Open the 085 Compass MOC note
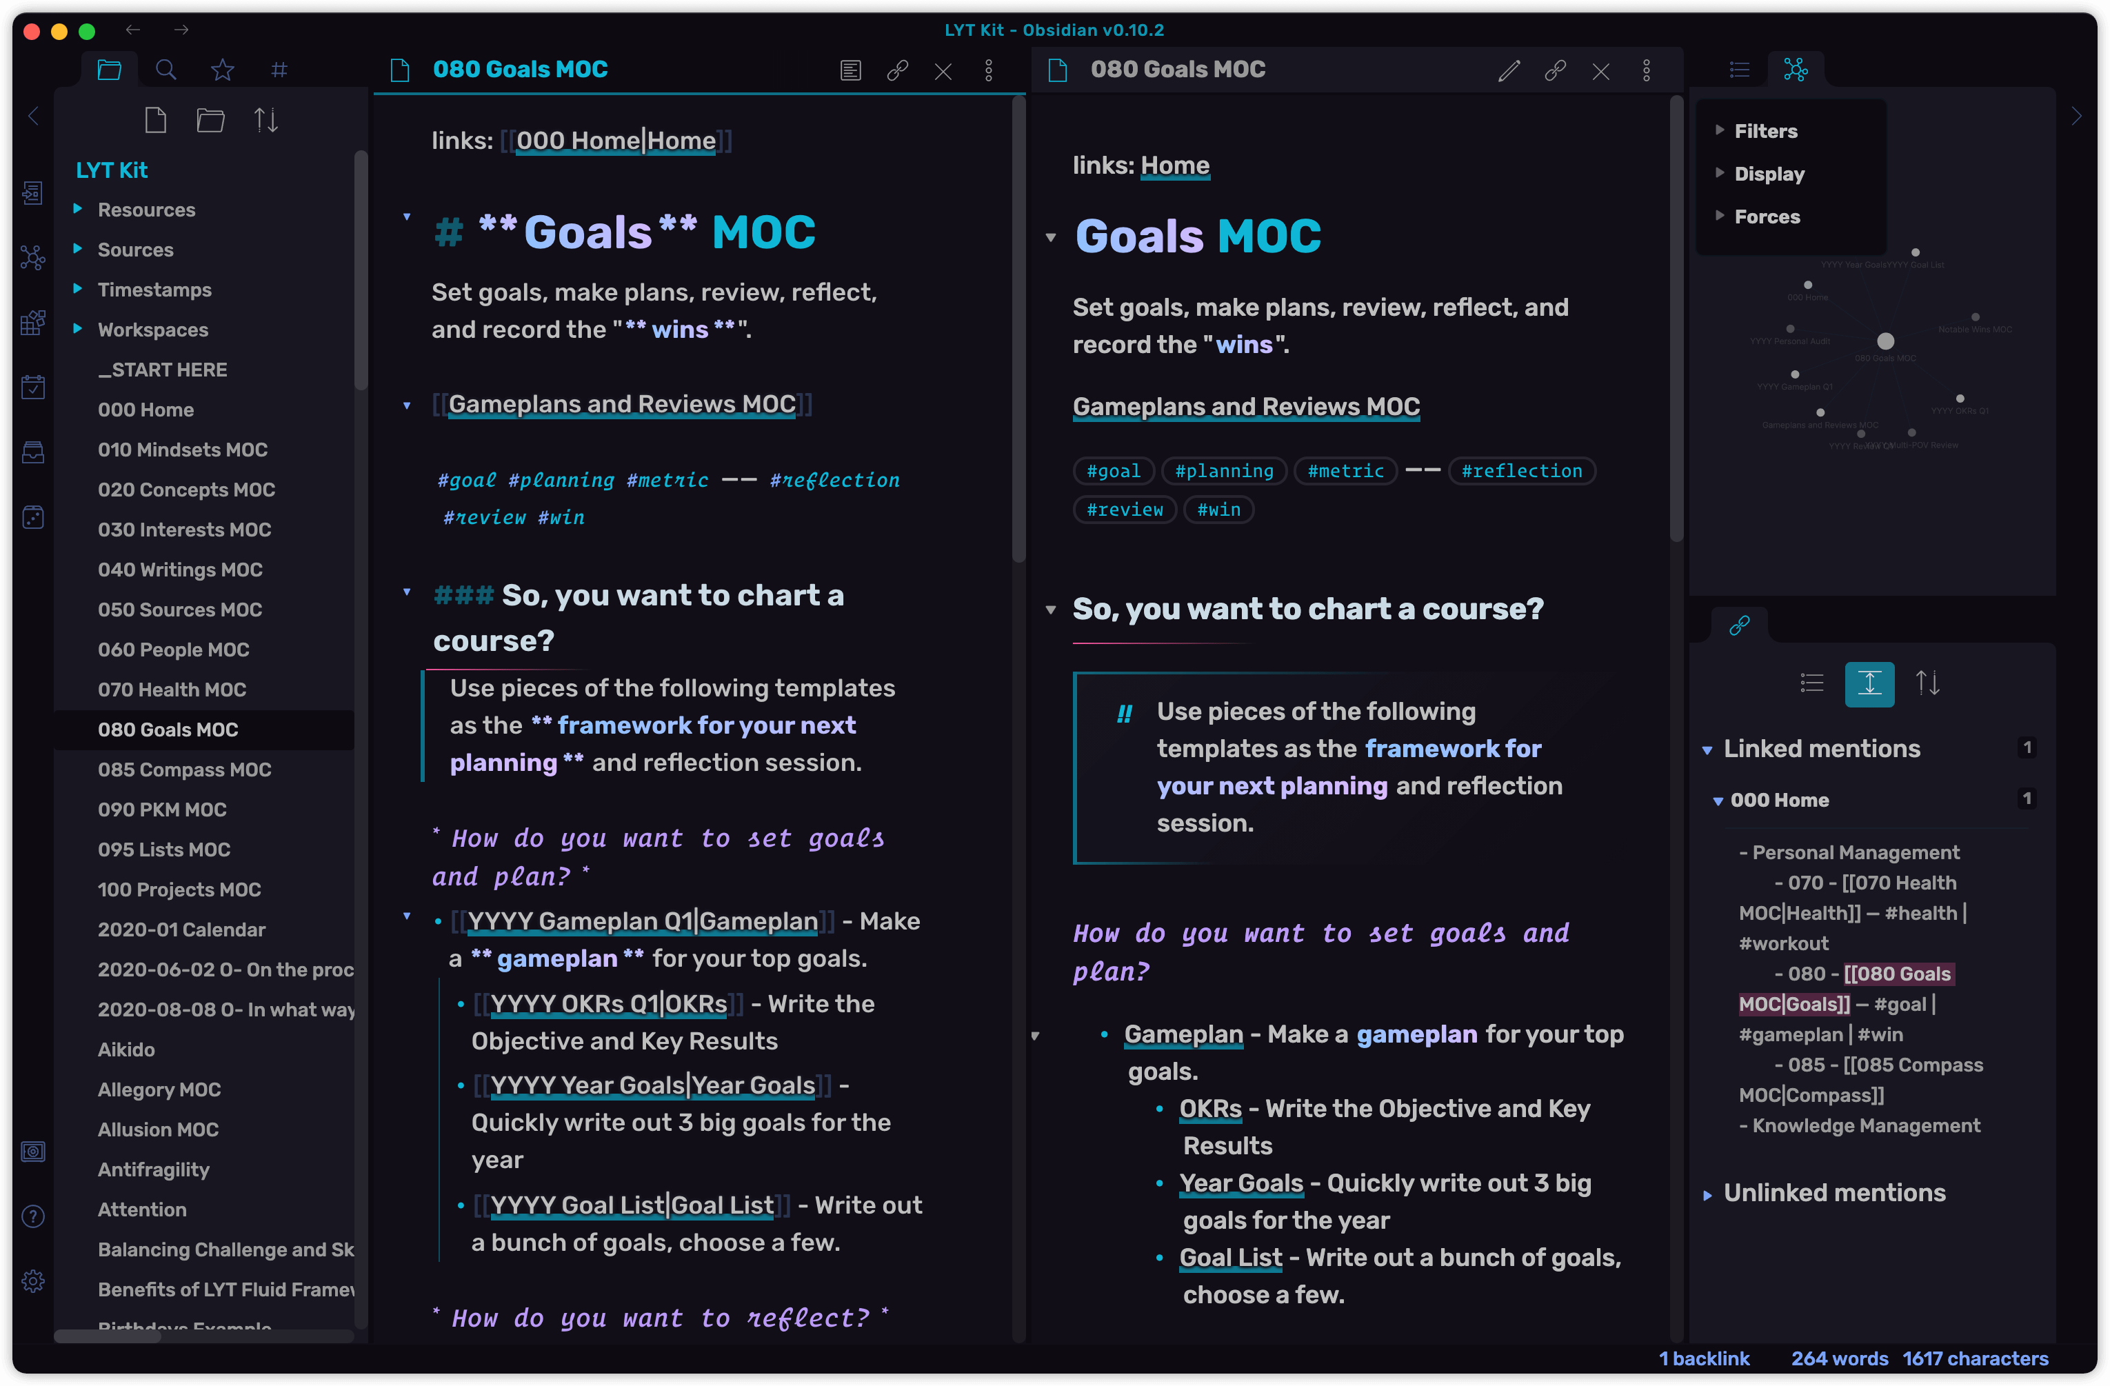 click(184, 769)
